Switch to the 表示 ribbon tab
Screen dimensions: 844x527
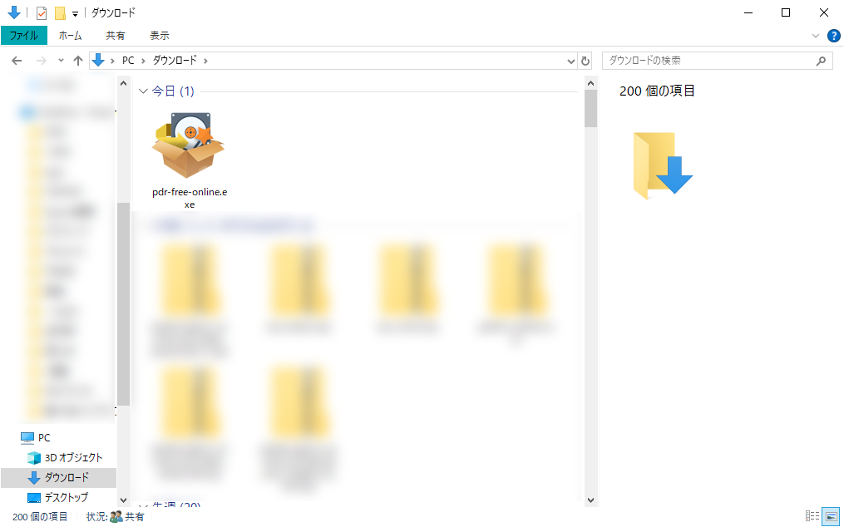click(x=160, y=36)
